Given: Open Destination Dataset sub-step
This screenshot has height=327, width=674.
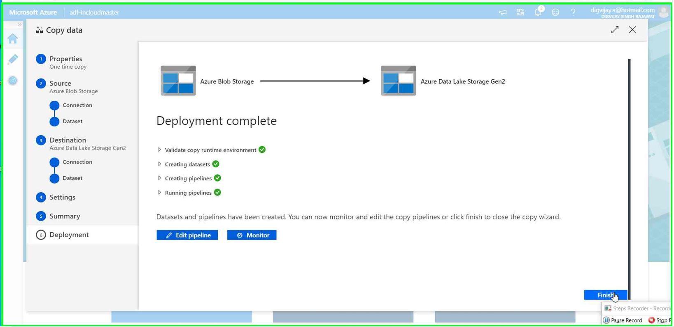Looking at the screenshot, I should [x=72, y=178].
